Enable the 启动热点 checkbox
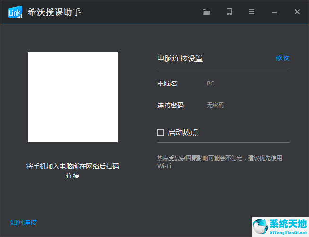 point(161,133)
